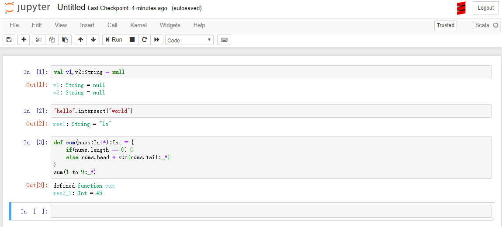Insert cell below with plus icon
The width and height of the screenshot is (502, 227).
(24, 40)
